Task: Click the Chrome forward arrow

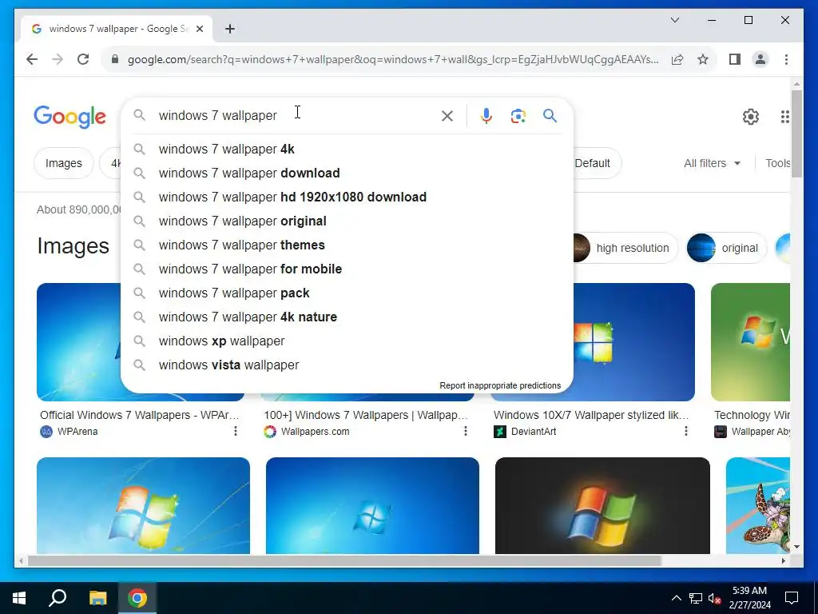Action: point(58,59)
